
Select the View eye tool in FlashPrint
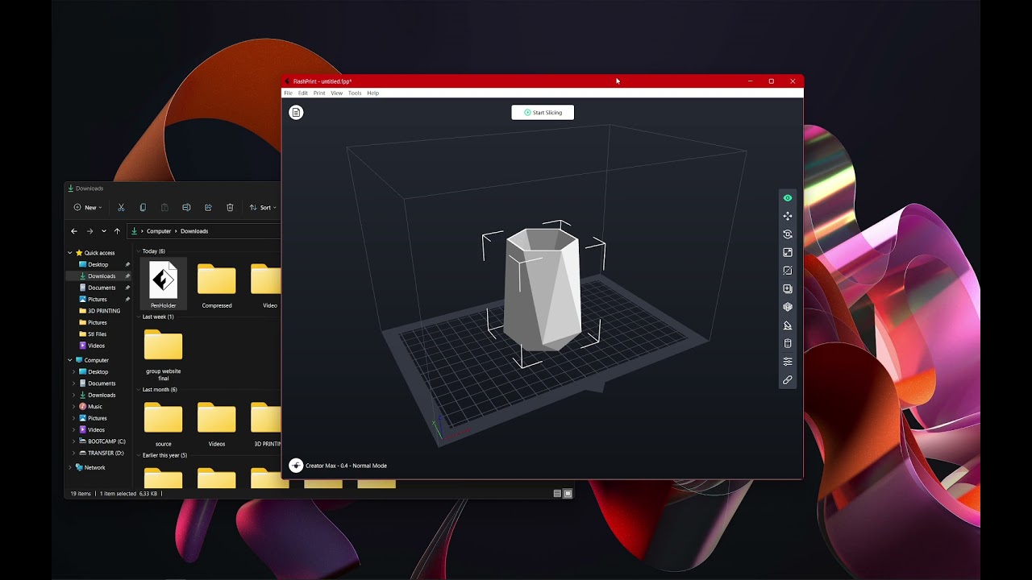788,198
